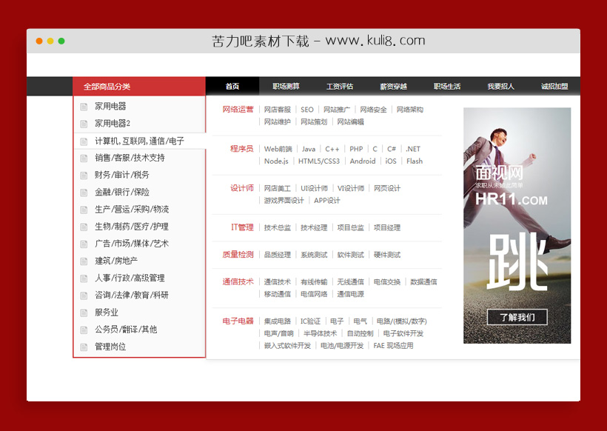Viewport: 607px width, 431px height.
Task: Click the page icon beside 金融/银行/保险
Action: pyautogui.click(x=84, y=193)
